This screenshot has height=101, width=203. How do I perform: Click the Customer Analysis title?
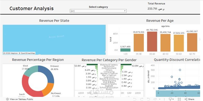coord(32,9)
